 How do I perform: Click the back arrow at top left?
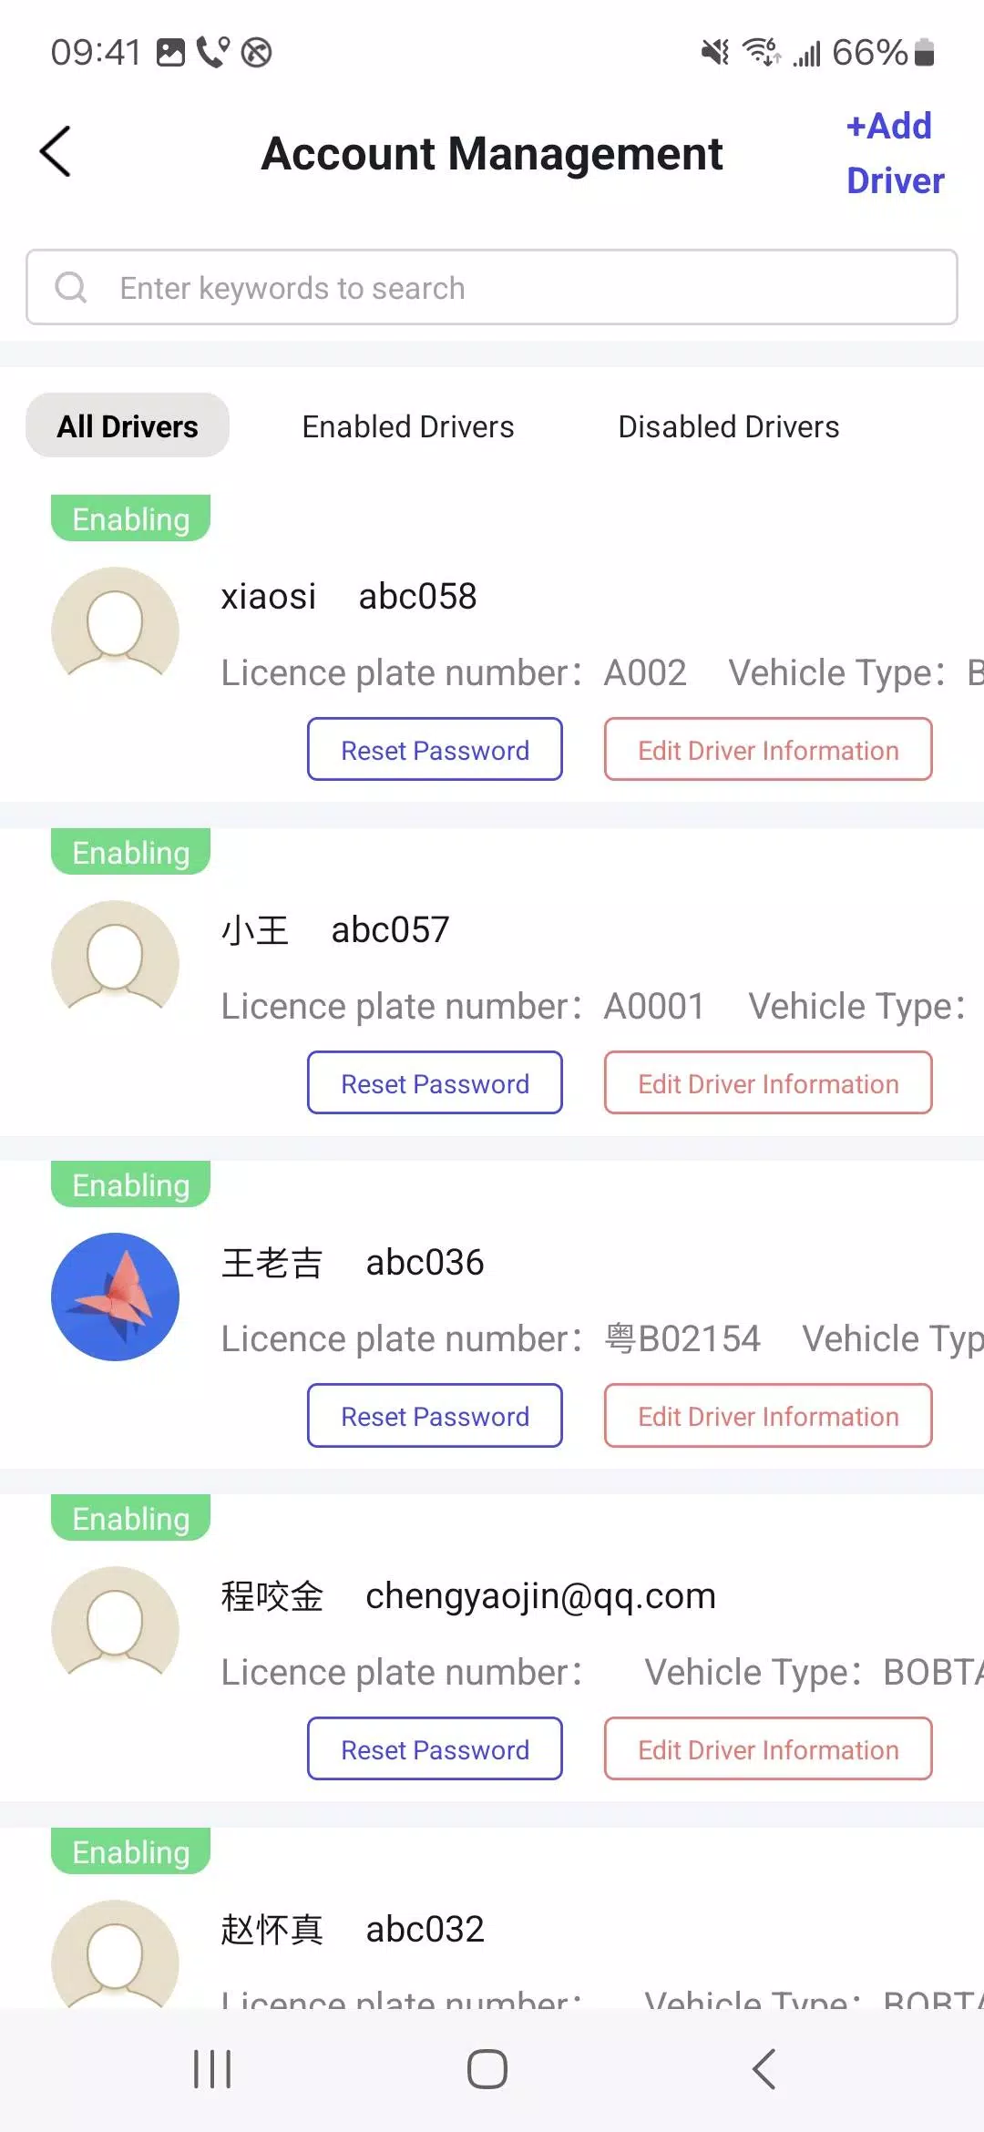(56, 151)
